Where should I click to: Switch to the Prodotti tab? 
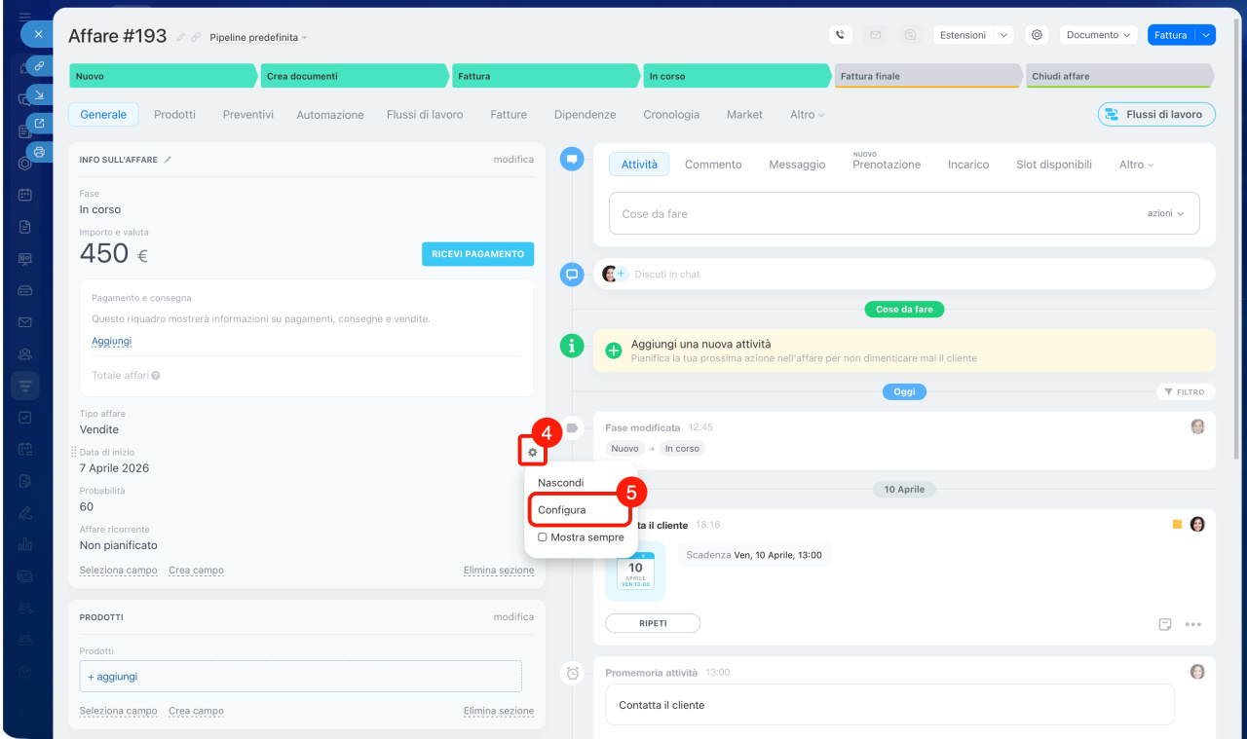tap(174, 114)
